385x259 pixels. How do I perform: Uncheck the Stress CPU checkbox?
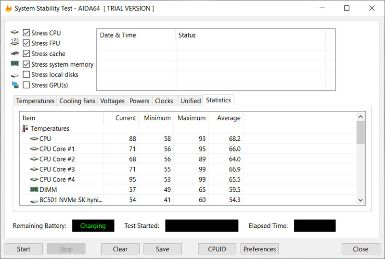[x=26, y=33]
